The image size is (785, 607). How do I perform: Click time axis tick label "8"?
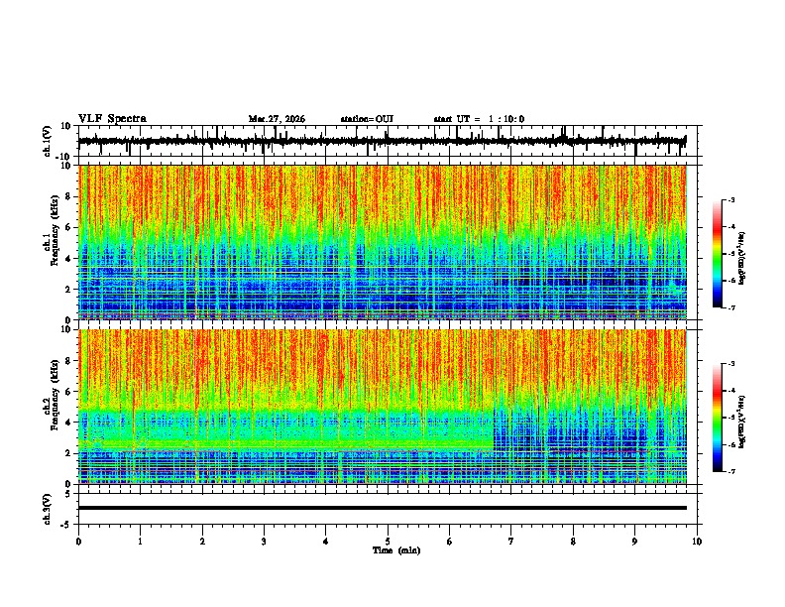coord(573,542)
